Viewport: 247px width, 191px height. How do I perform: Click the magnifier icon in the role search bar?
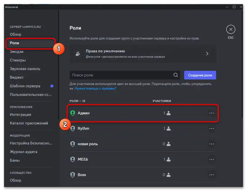tap(176, 75)
